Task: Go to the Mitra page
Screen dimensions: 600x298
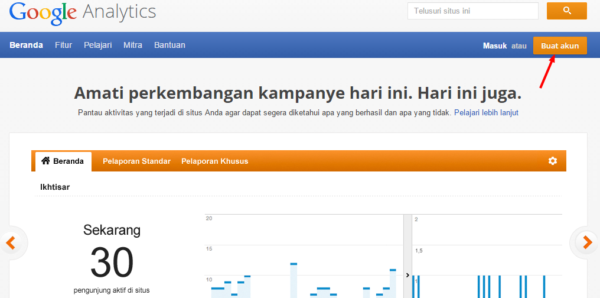Action: pyautogui.click(x=133, y=45)
